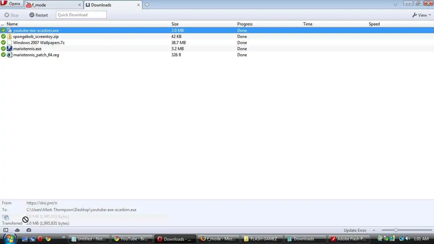Focus the Quick Download input field
Image resolution: width=434 pixels, height=244 pixels.
coord(81,15)
